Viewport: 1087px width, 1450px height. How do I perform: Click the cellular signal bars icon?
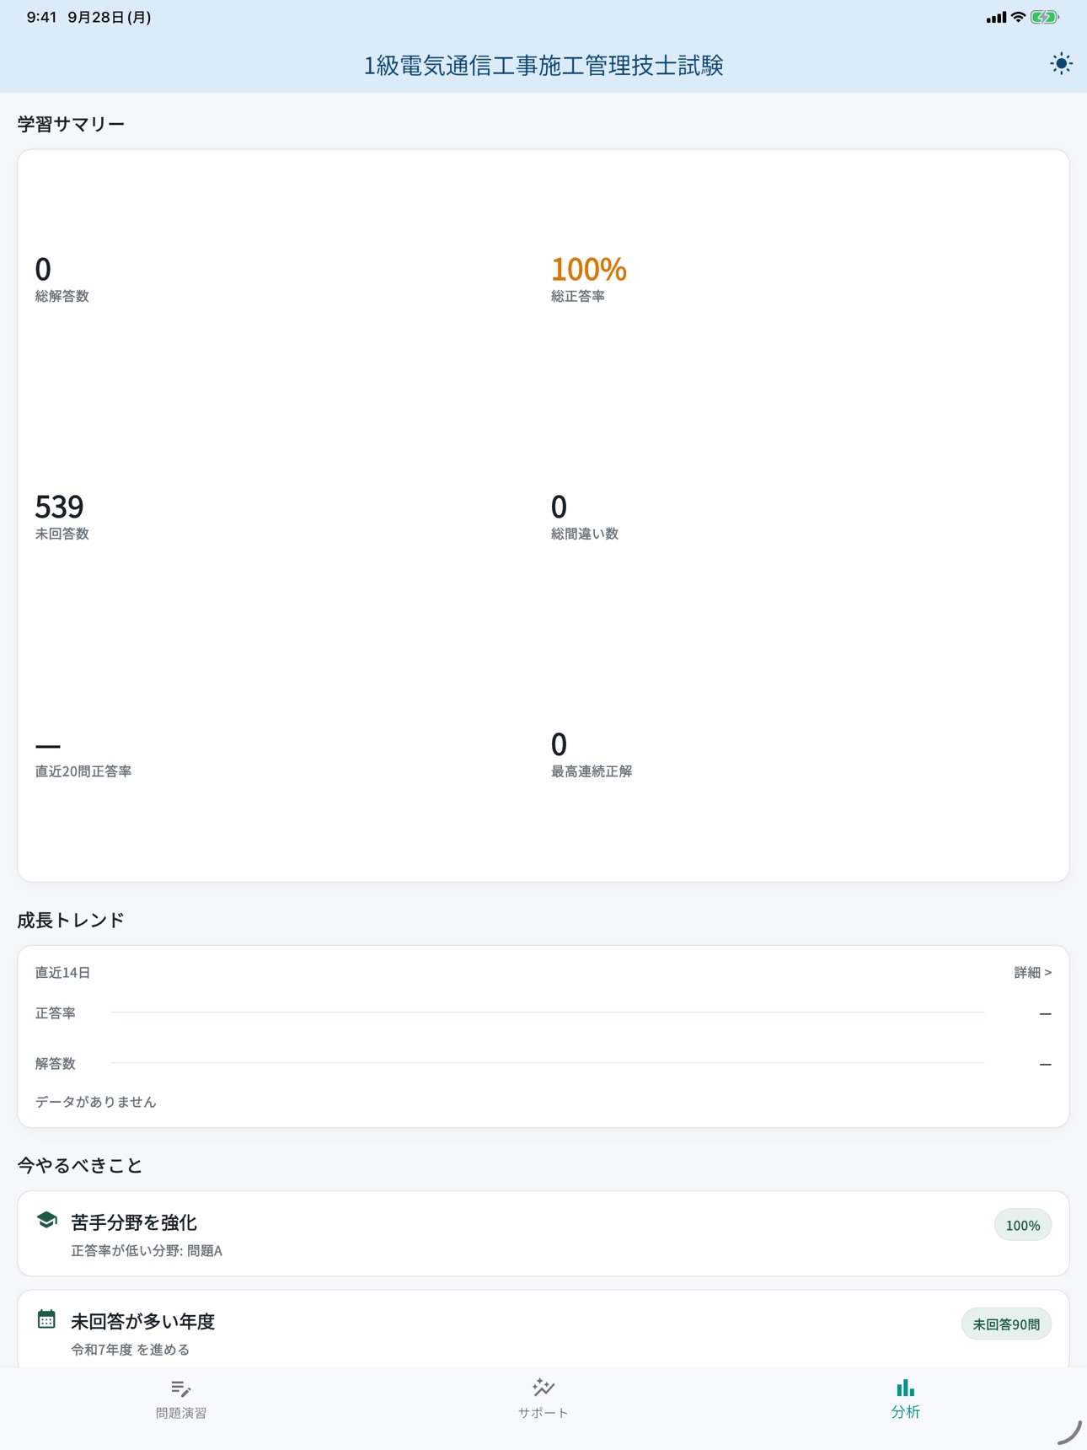point(996,17)
